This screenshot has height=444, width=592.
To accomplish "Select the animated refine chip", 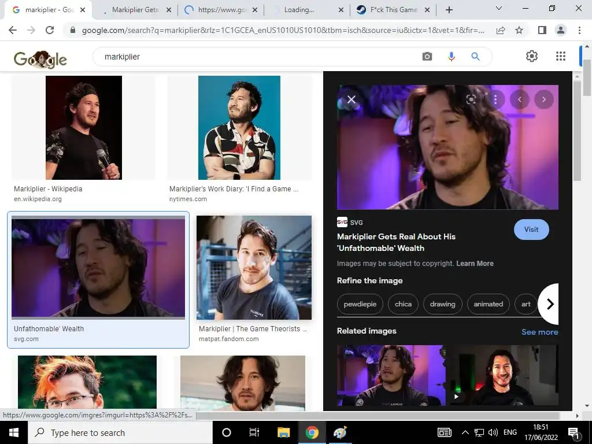I will [488, 304].
